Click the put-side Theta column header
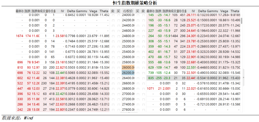The height and width of the screenshot is (122, 259). point(235,11)
